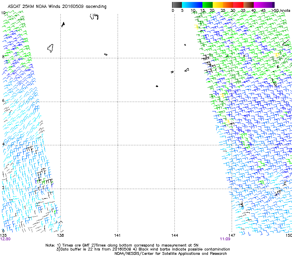
Task: Click the longitude label '135'
Action: coord(3,236)
